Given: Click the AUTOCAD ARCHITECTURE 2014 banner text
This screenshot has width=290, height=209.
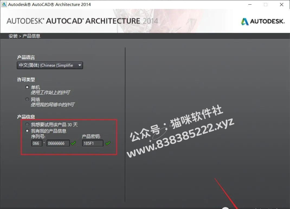Looking at the screenshot, I should click(x=82, y=21).
